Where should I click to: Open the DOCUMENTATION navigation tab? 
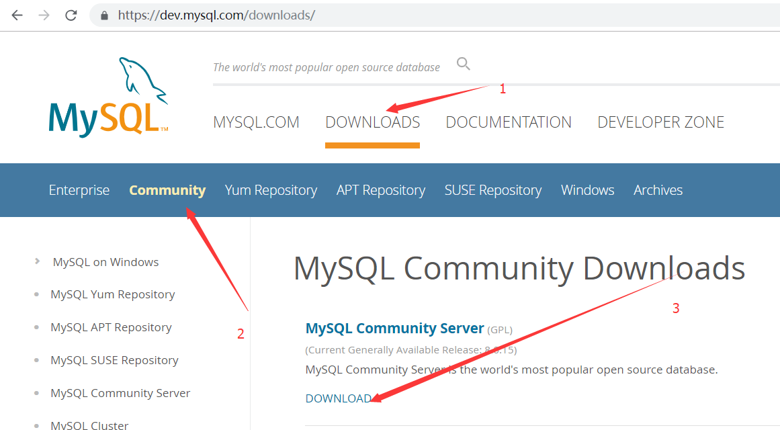coord(509,122)
